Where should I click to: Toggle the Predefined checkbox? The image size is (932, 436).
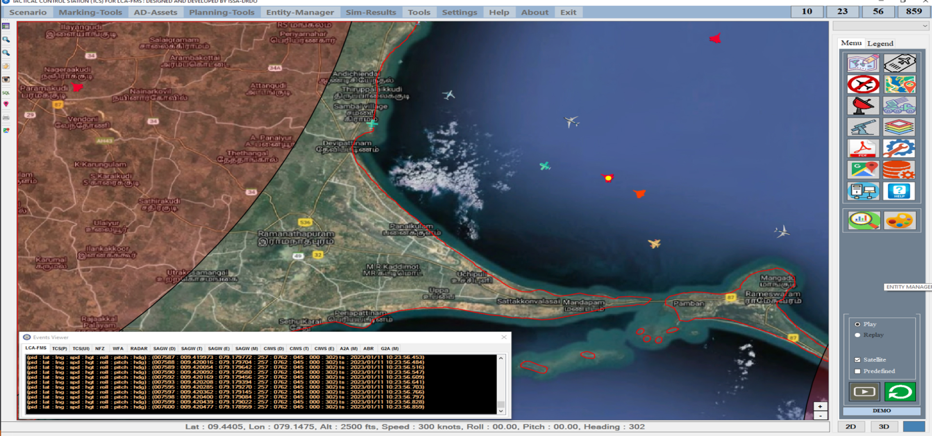click(x=857, y=371)
